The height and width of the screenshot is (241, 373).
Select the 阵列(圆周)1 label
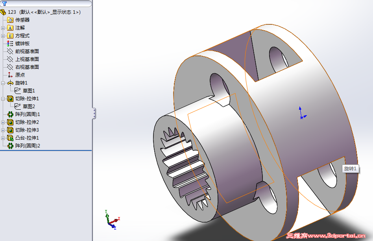point(28,114)
